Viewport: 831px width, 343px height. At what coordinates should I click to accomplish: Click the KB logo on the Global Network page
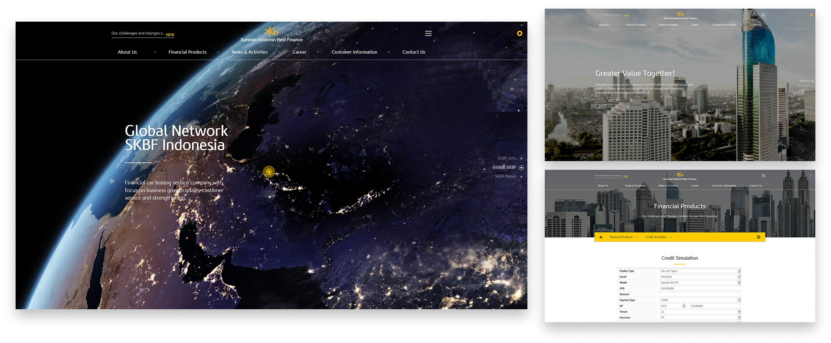(x=272, y=31)
